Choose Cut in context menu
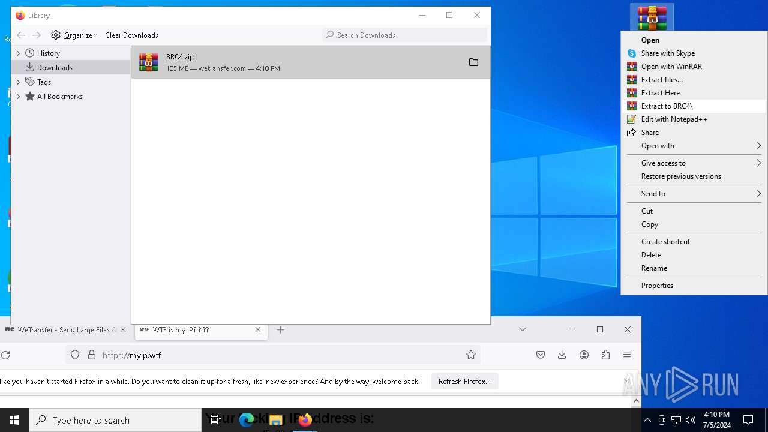768x432 pixels. click(694, 211)
